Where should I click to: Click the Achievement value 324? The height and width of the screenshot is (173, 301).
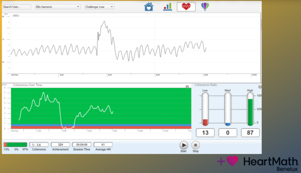60,144
